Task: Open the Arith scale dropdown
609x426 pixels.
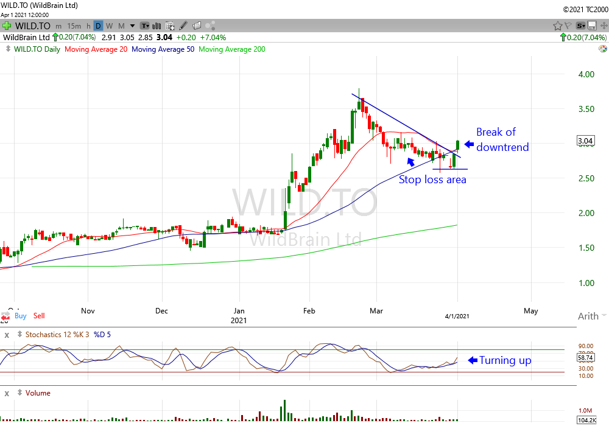Action: [x=592, y=316]
